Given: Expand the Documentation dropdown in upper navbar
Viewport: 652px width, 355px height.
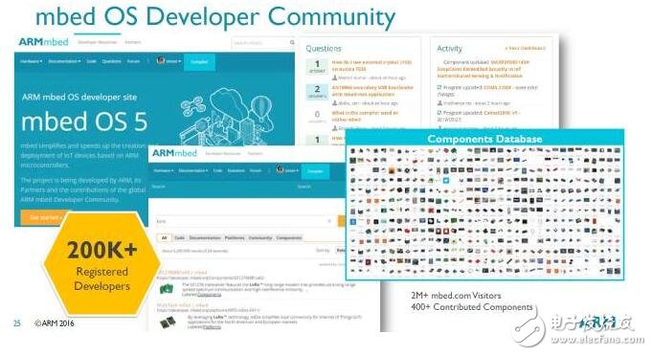Looking at the screenshot, I should coord(64,61).
